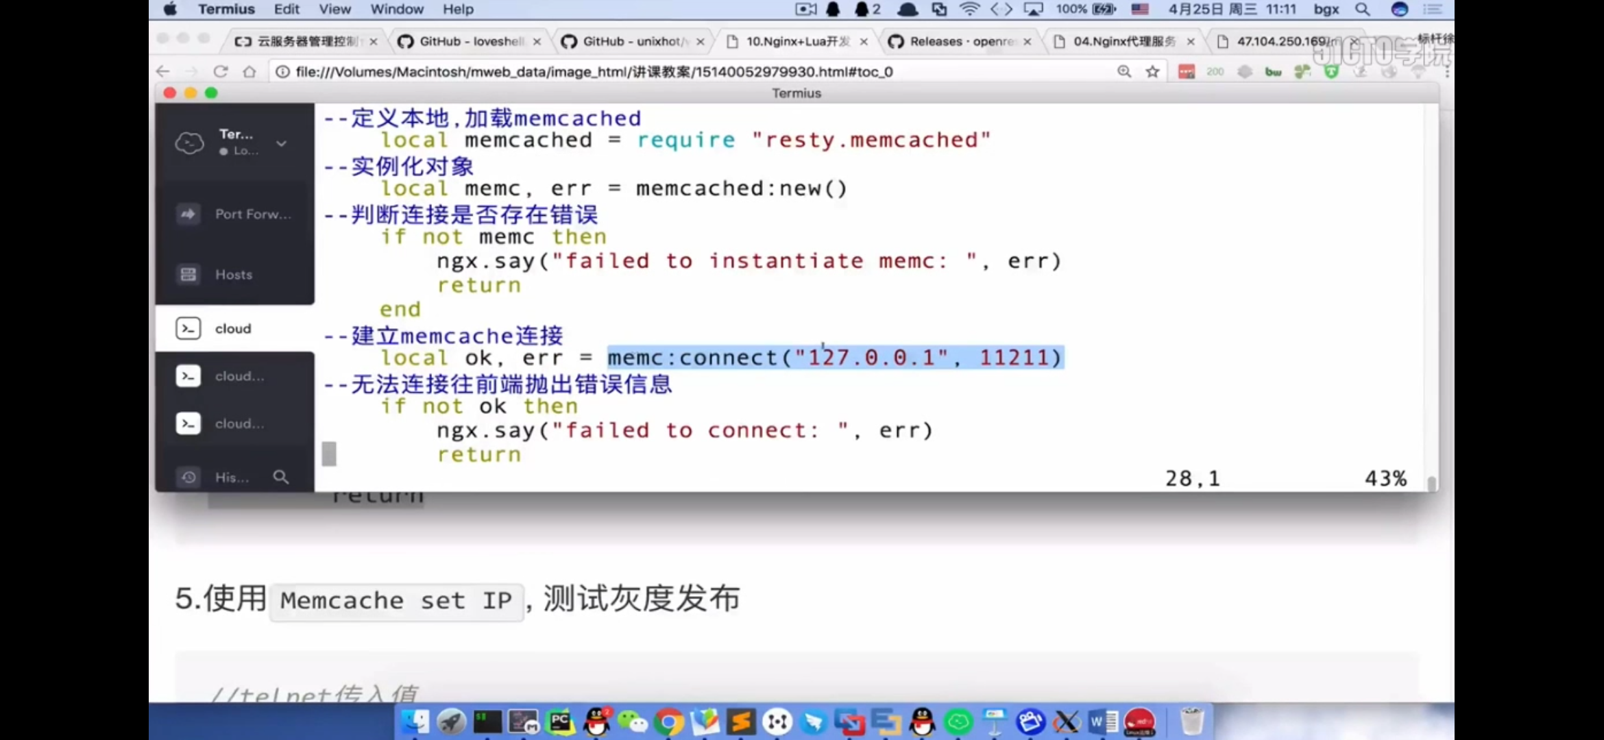This screenshot has height=740, width=1604.
Task: Click the back navigation arrow button
Action: tap(164, 71)
